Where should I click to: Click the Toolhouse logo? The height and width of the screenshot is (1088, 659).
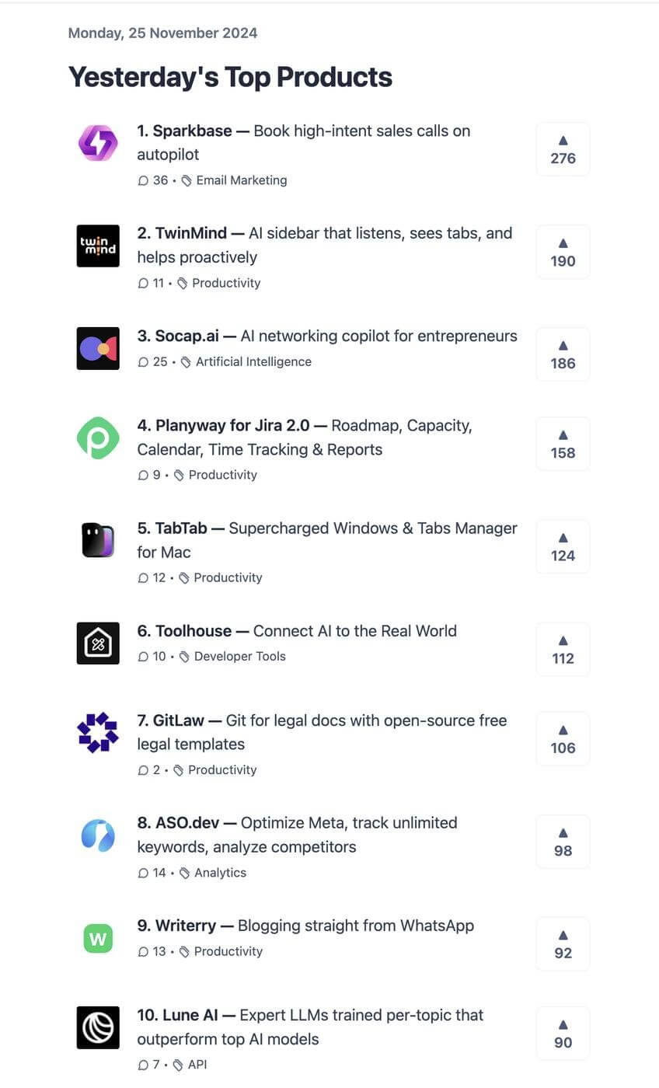tap(97, 643)
